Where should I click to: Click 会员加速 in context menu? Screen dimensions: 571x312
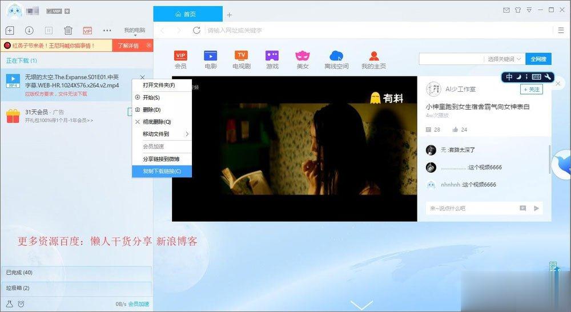coord(162,146)
